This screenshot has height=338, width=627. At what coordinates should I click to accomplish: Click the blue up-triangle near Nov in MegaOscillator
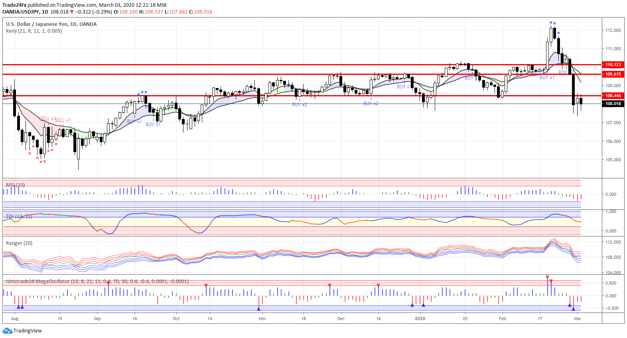click(259, 309)
